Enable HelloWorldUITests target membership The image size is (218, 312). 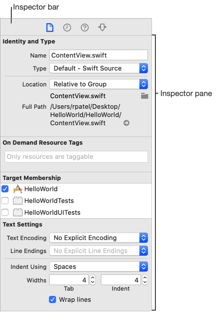(x=5, y=212)
